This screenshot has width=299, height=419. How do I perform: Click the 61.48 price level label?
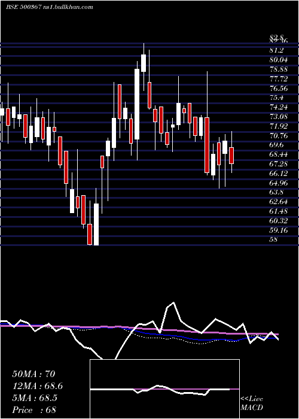point(279,211)
